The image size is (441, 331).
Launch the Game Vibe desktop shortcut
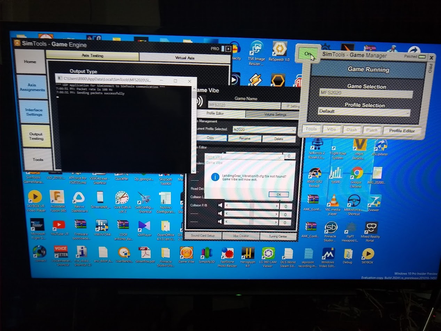point(186,255)
